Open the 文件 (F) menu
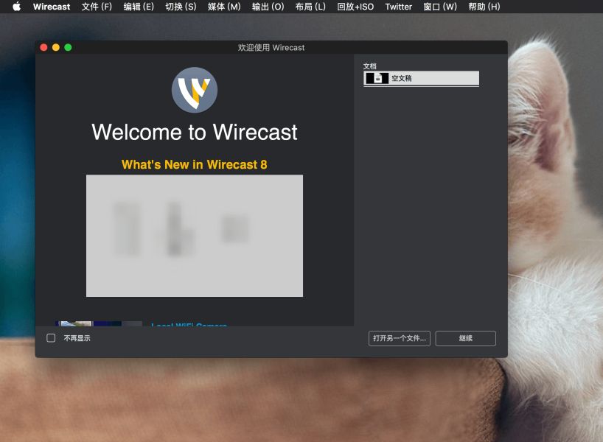 97,7
